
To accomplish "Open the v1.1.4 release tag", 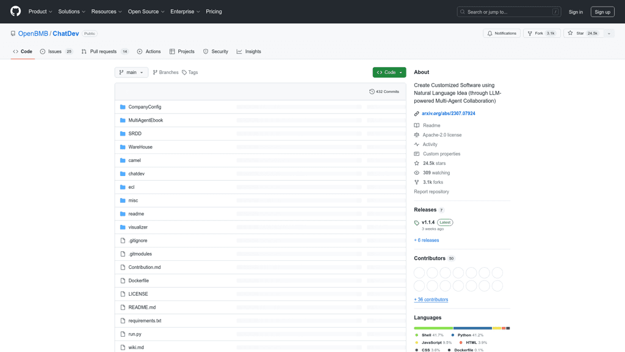I will click(x=428, y=222).
